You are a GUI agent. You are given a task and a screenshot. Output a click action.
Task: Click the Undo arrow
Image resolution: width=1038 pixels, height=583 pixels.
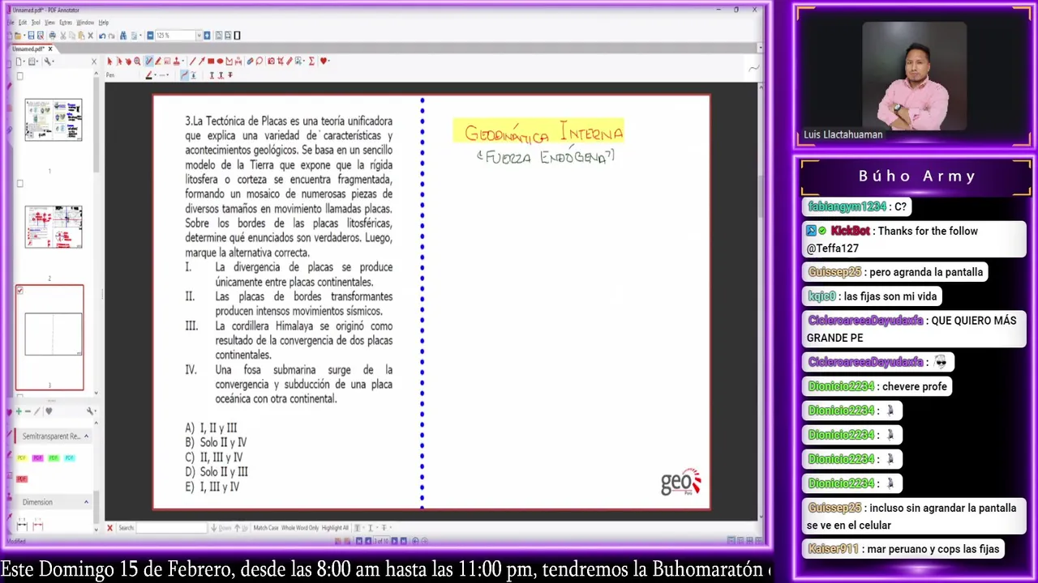point(102,36)
